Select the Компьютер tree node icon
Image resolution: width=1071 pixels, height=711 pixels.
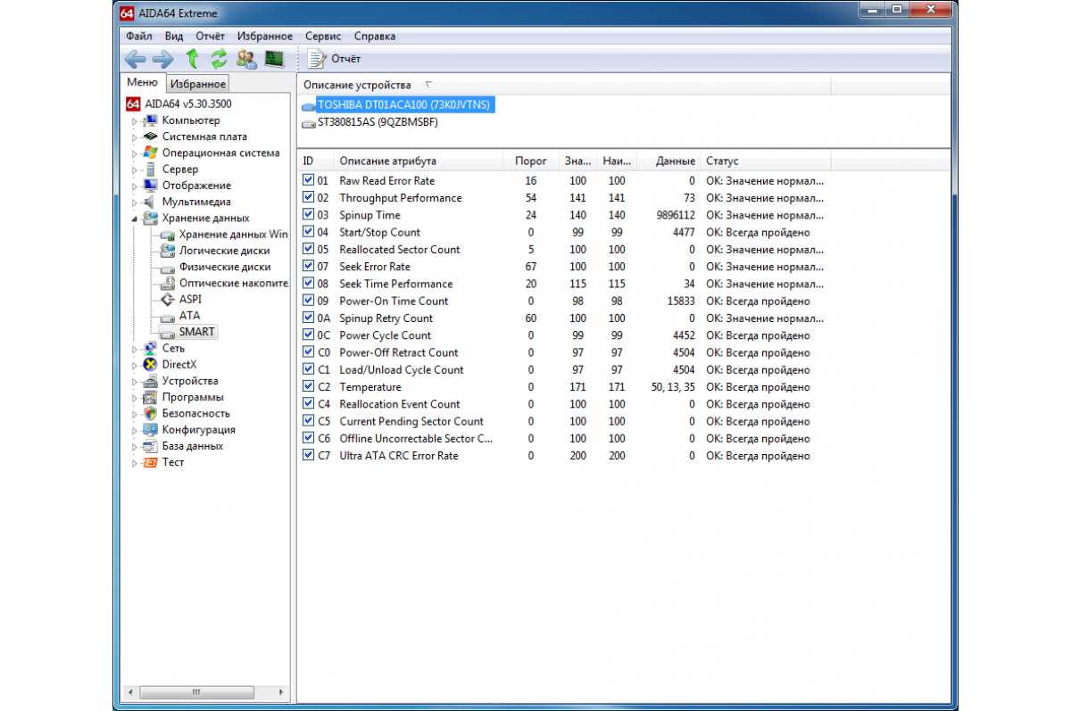tap(151, 120)
